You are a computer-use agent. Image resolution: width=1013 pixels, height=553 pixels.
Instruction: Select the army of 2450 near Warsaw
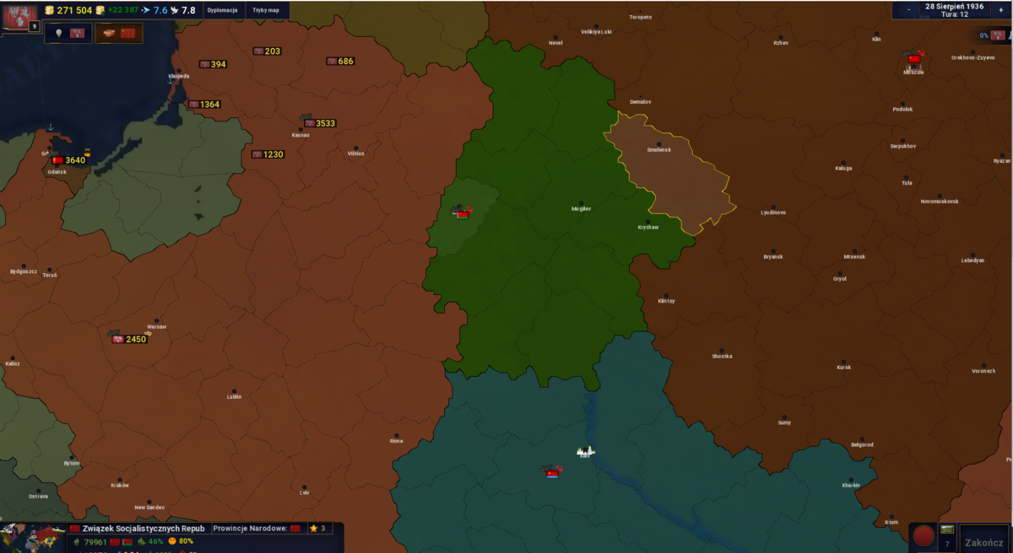(x=129, y=339)
